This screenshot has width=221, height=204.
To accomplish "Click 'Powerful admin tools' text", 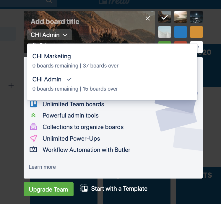I will [x=71, y=115].
